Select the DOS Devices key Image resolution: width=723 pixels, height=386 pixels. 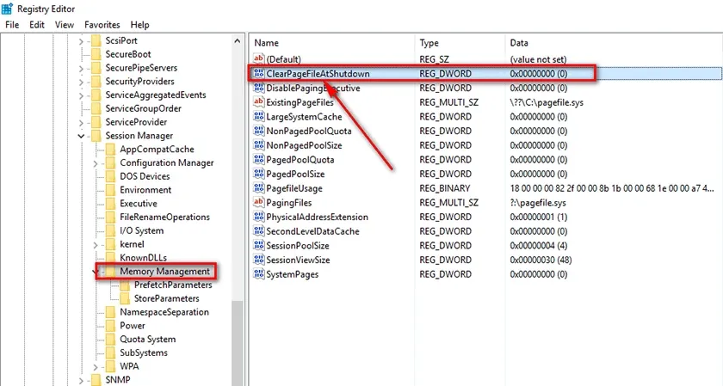click(x=145, y=176)
